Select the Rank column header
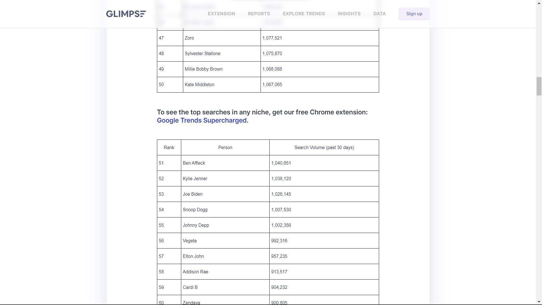This screenshot has width=542, height=305. (169, 147)
